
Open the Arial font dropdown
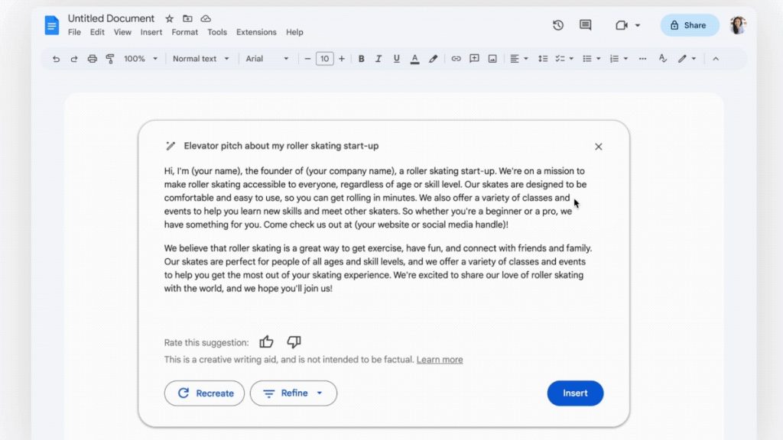267,59
